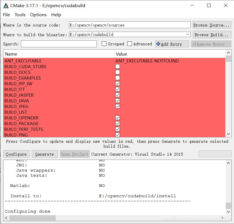Uncheck the BUILD_JPEG checkbox

[118, 106]
